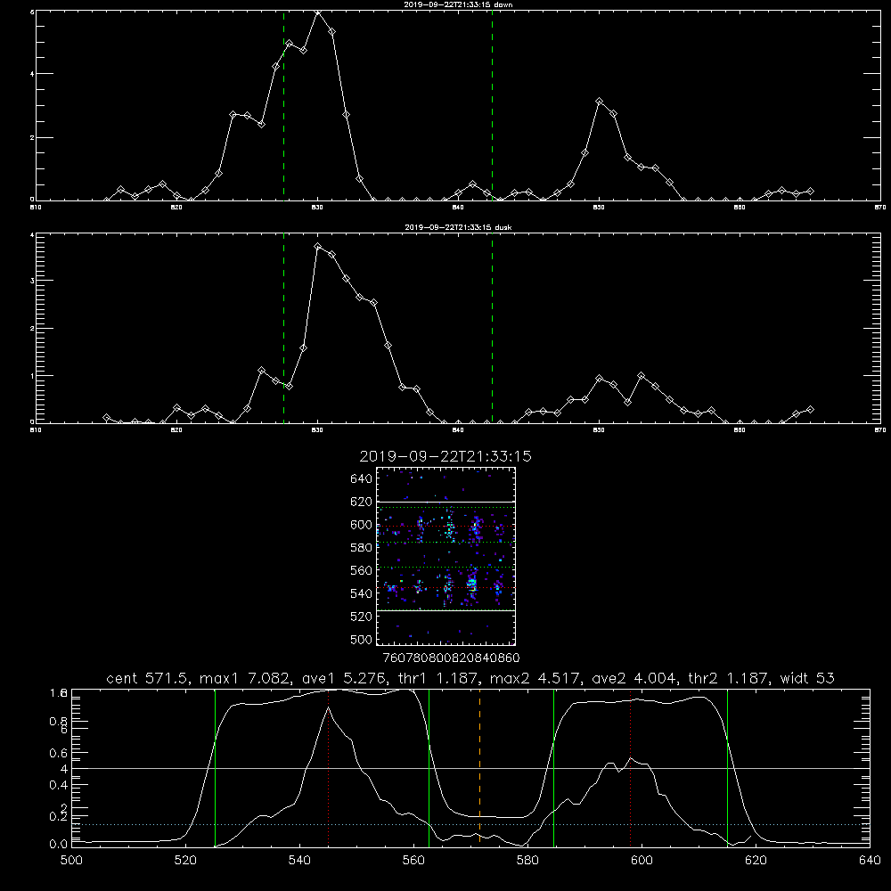Click the right green dashed line in dawn plot
Viewport: 891px width, 891px height.
(x=492, y=105)
